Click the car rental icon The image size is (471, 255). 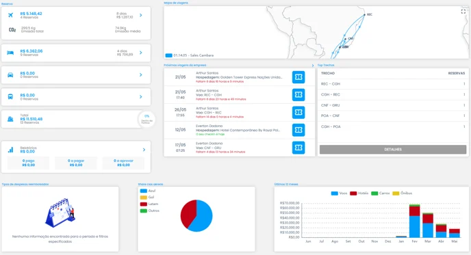point(10,75)
